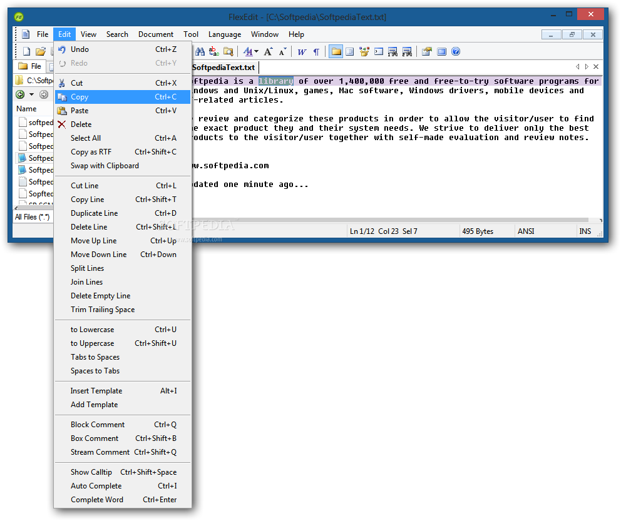Click the decrease font size icon
Screen dimensions: 621x521
[x=283, y=51]
